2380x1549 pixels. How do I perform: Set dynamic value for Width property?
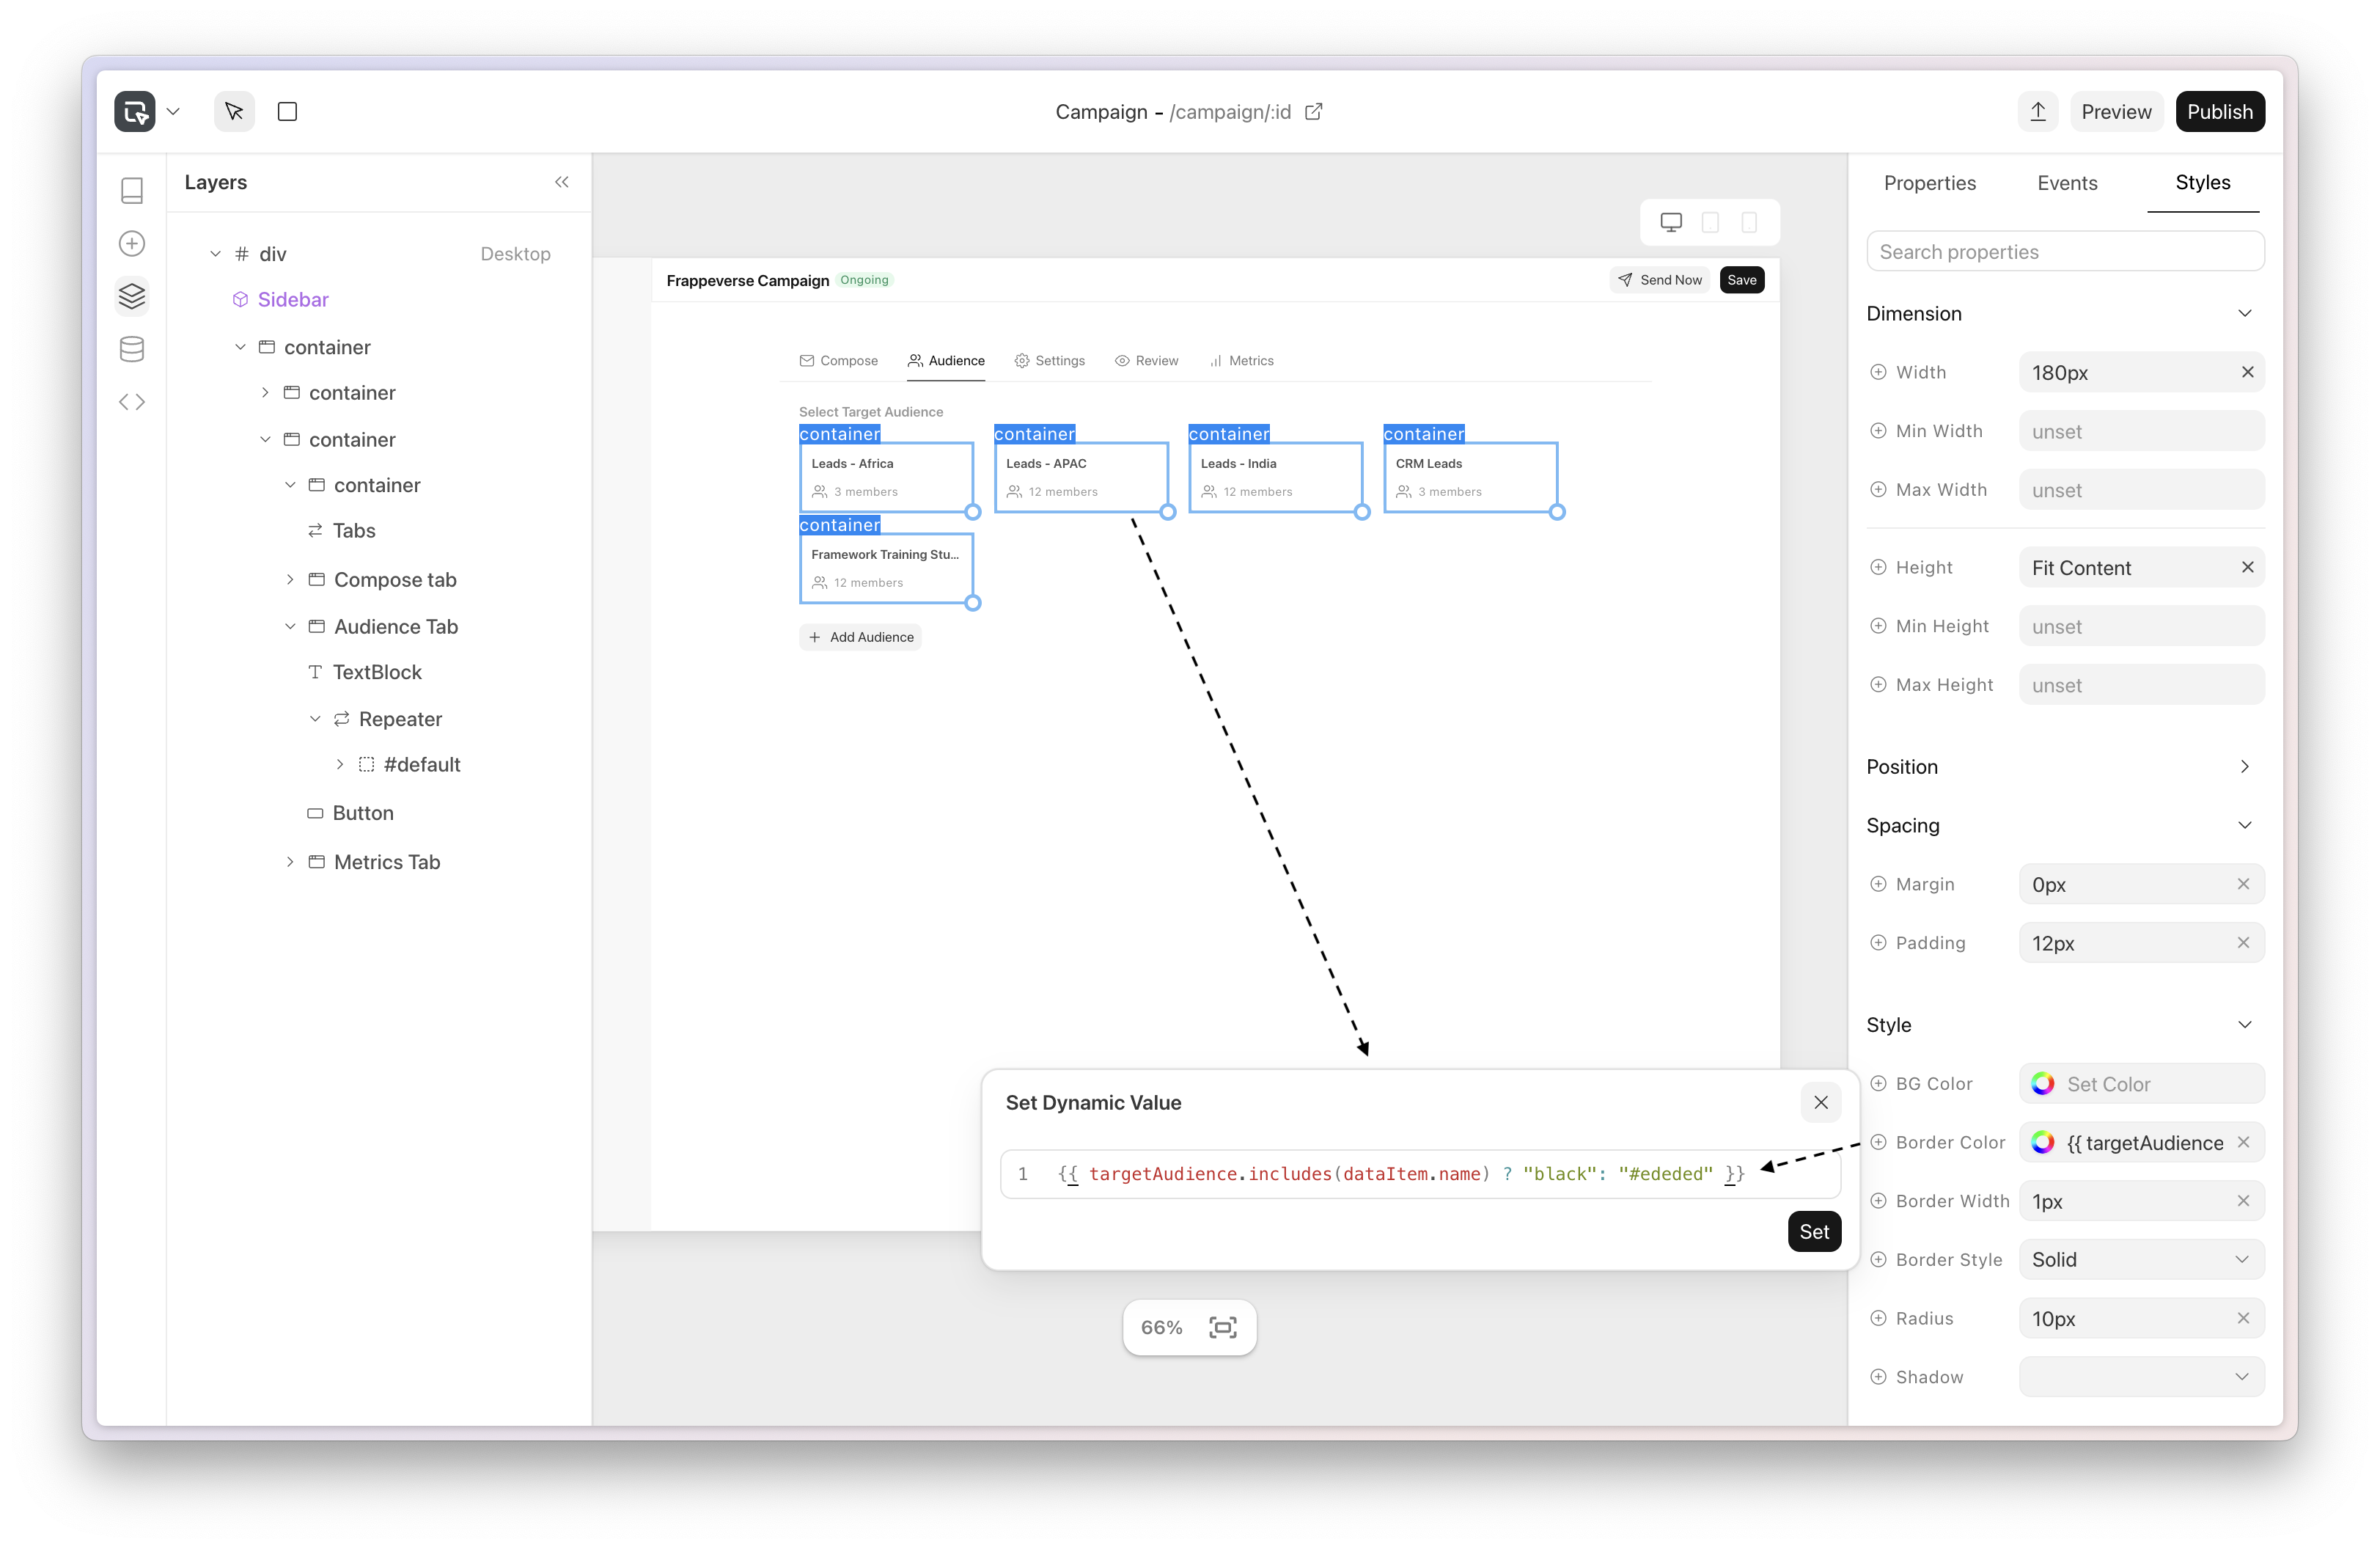coord(1878,372)
